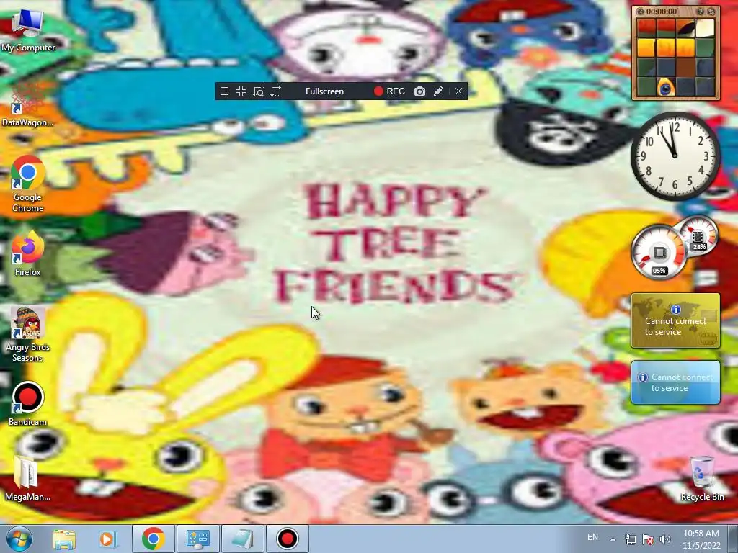Shuffle the picture puzzle tiles

[x=711, y=12]
